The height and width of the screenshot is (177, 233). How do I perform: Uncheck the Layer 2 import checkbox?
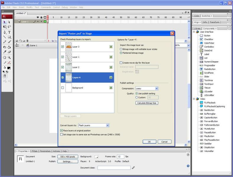63,67
